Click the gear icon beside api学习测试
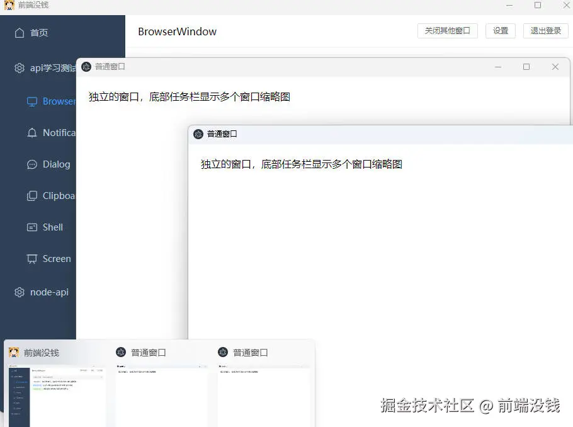Screen dimensions: 573x427 tap(19, 68)
